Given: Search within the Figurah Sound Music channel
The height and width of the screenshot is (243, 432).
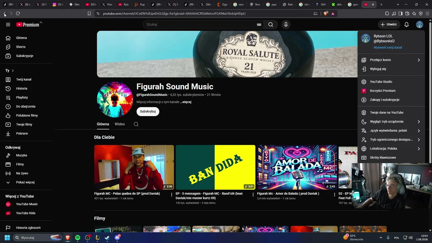Looking at the screenshot, I should coord(136,124).
